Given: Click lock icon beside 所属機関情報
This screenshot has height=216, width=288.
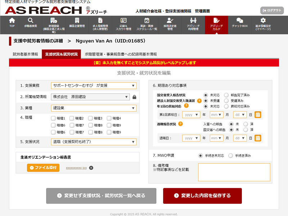Looking at the screenshot, I should click(134, 97).
